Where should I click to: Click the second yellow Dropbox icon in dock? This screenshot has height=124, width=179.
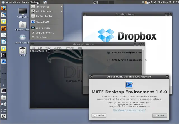point(4,48)
